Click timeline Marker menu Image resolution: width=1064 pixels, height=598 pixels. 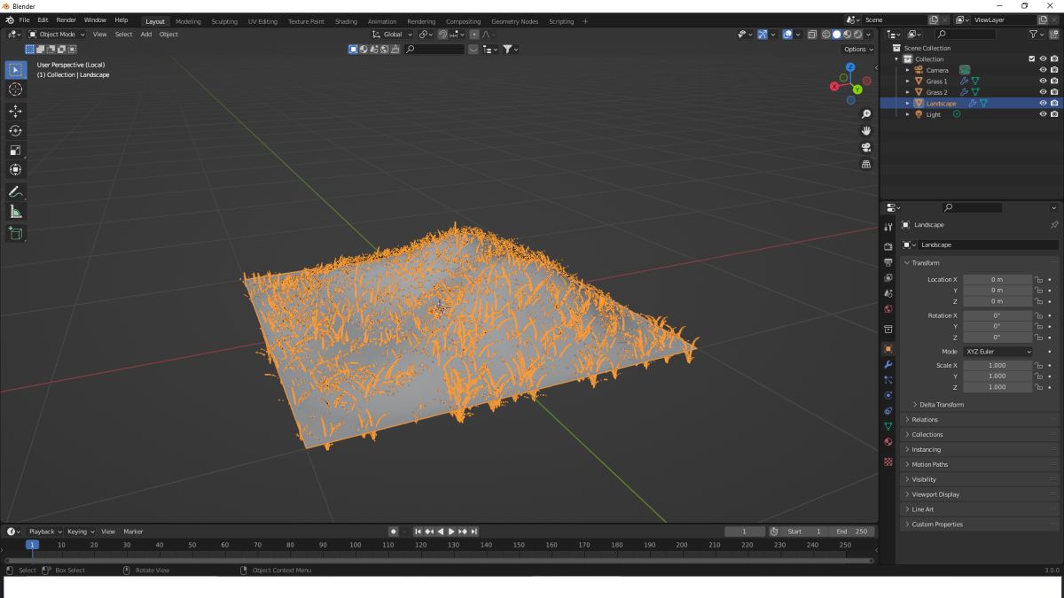click(x=133, y=532)
